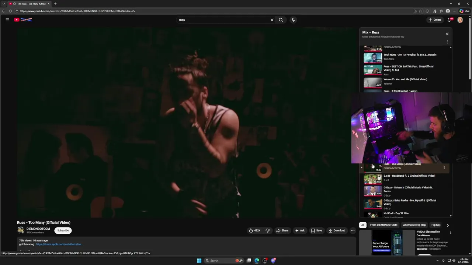Select the From DIEMONDOTCOM chip
This screenshot has width=472, height=265.
(383, 225)
